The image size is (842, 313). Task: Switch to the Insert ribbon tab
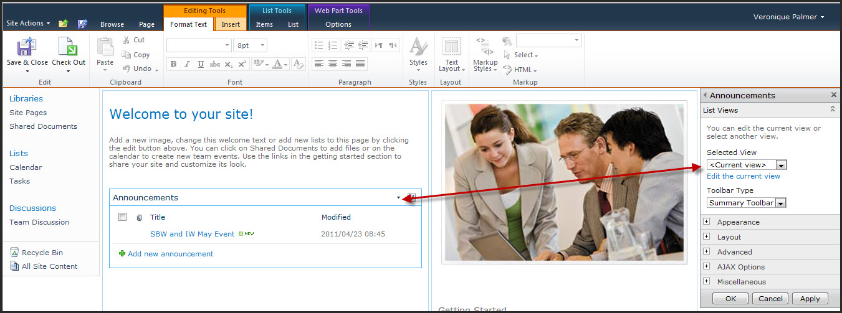coord(231,24)
